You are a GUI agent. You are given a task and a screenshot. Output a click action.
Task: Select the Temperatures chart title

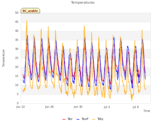coord(83,3)
